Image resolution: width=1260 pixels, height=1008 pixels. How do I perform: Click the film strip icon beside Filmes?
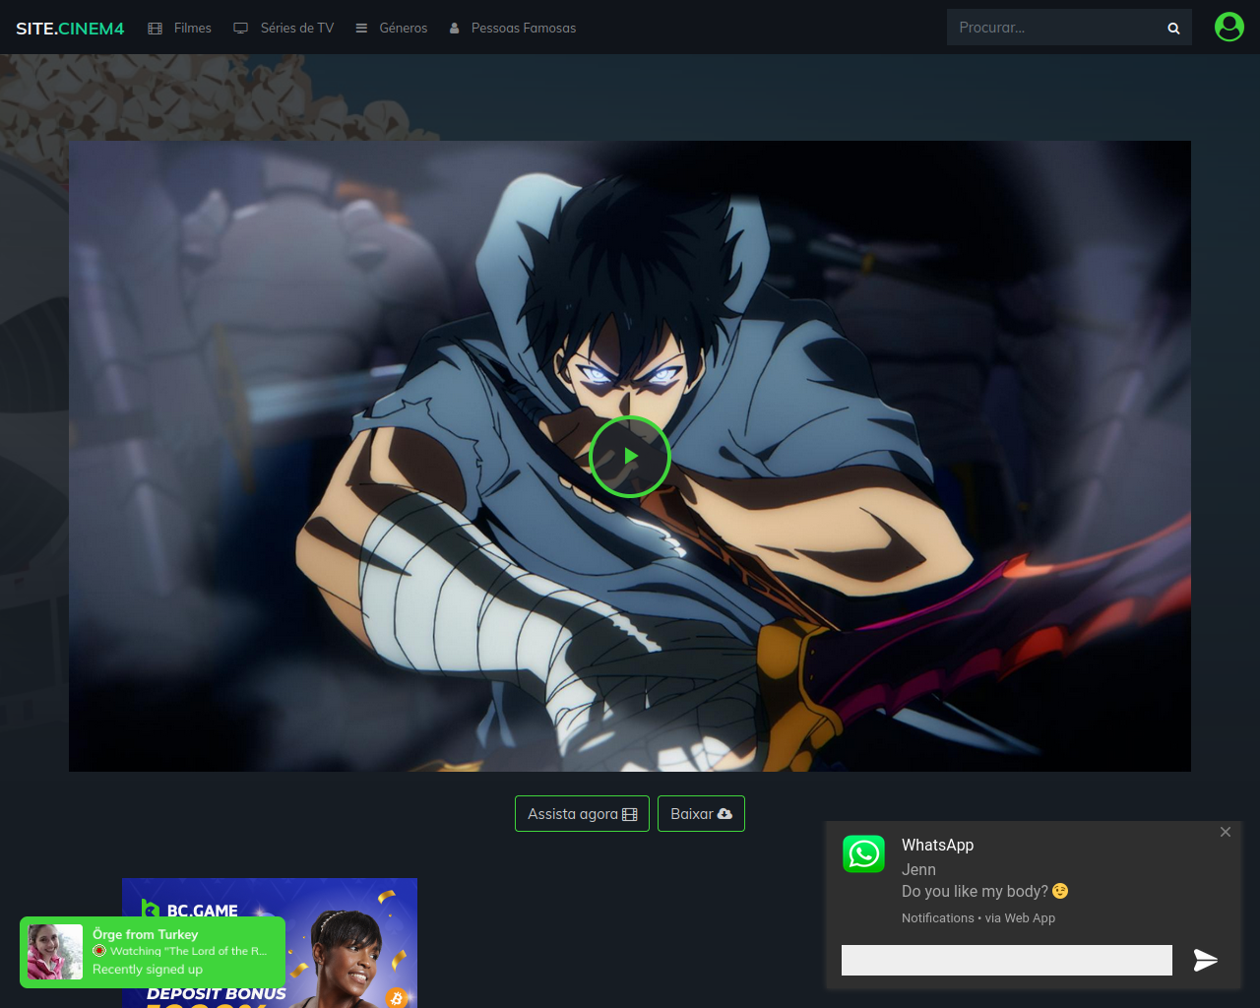(155, 29)
